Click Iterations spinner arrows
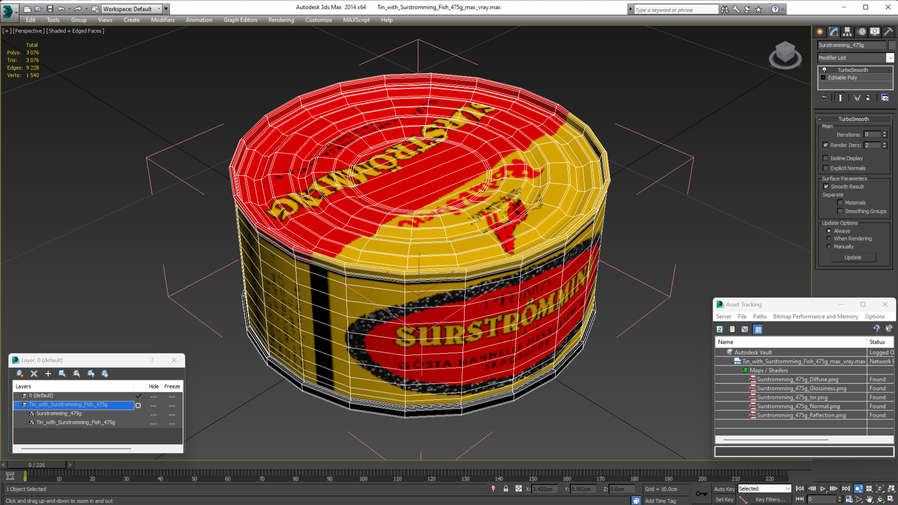Viewport: 898px width, 505px height. click(x=884, y=135)
